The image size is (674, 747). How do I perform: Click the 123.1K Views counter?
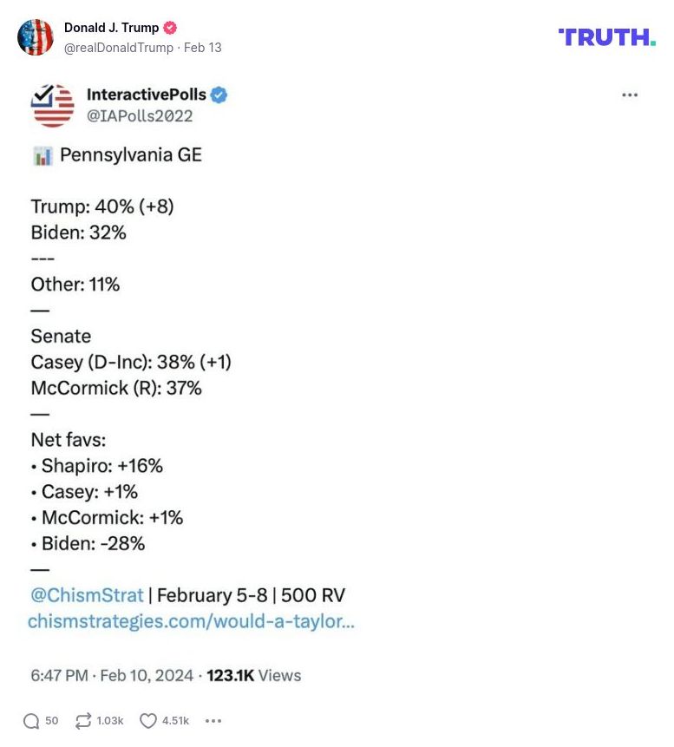pyautogui.click(x=252, y=675)
